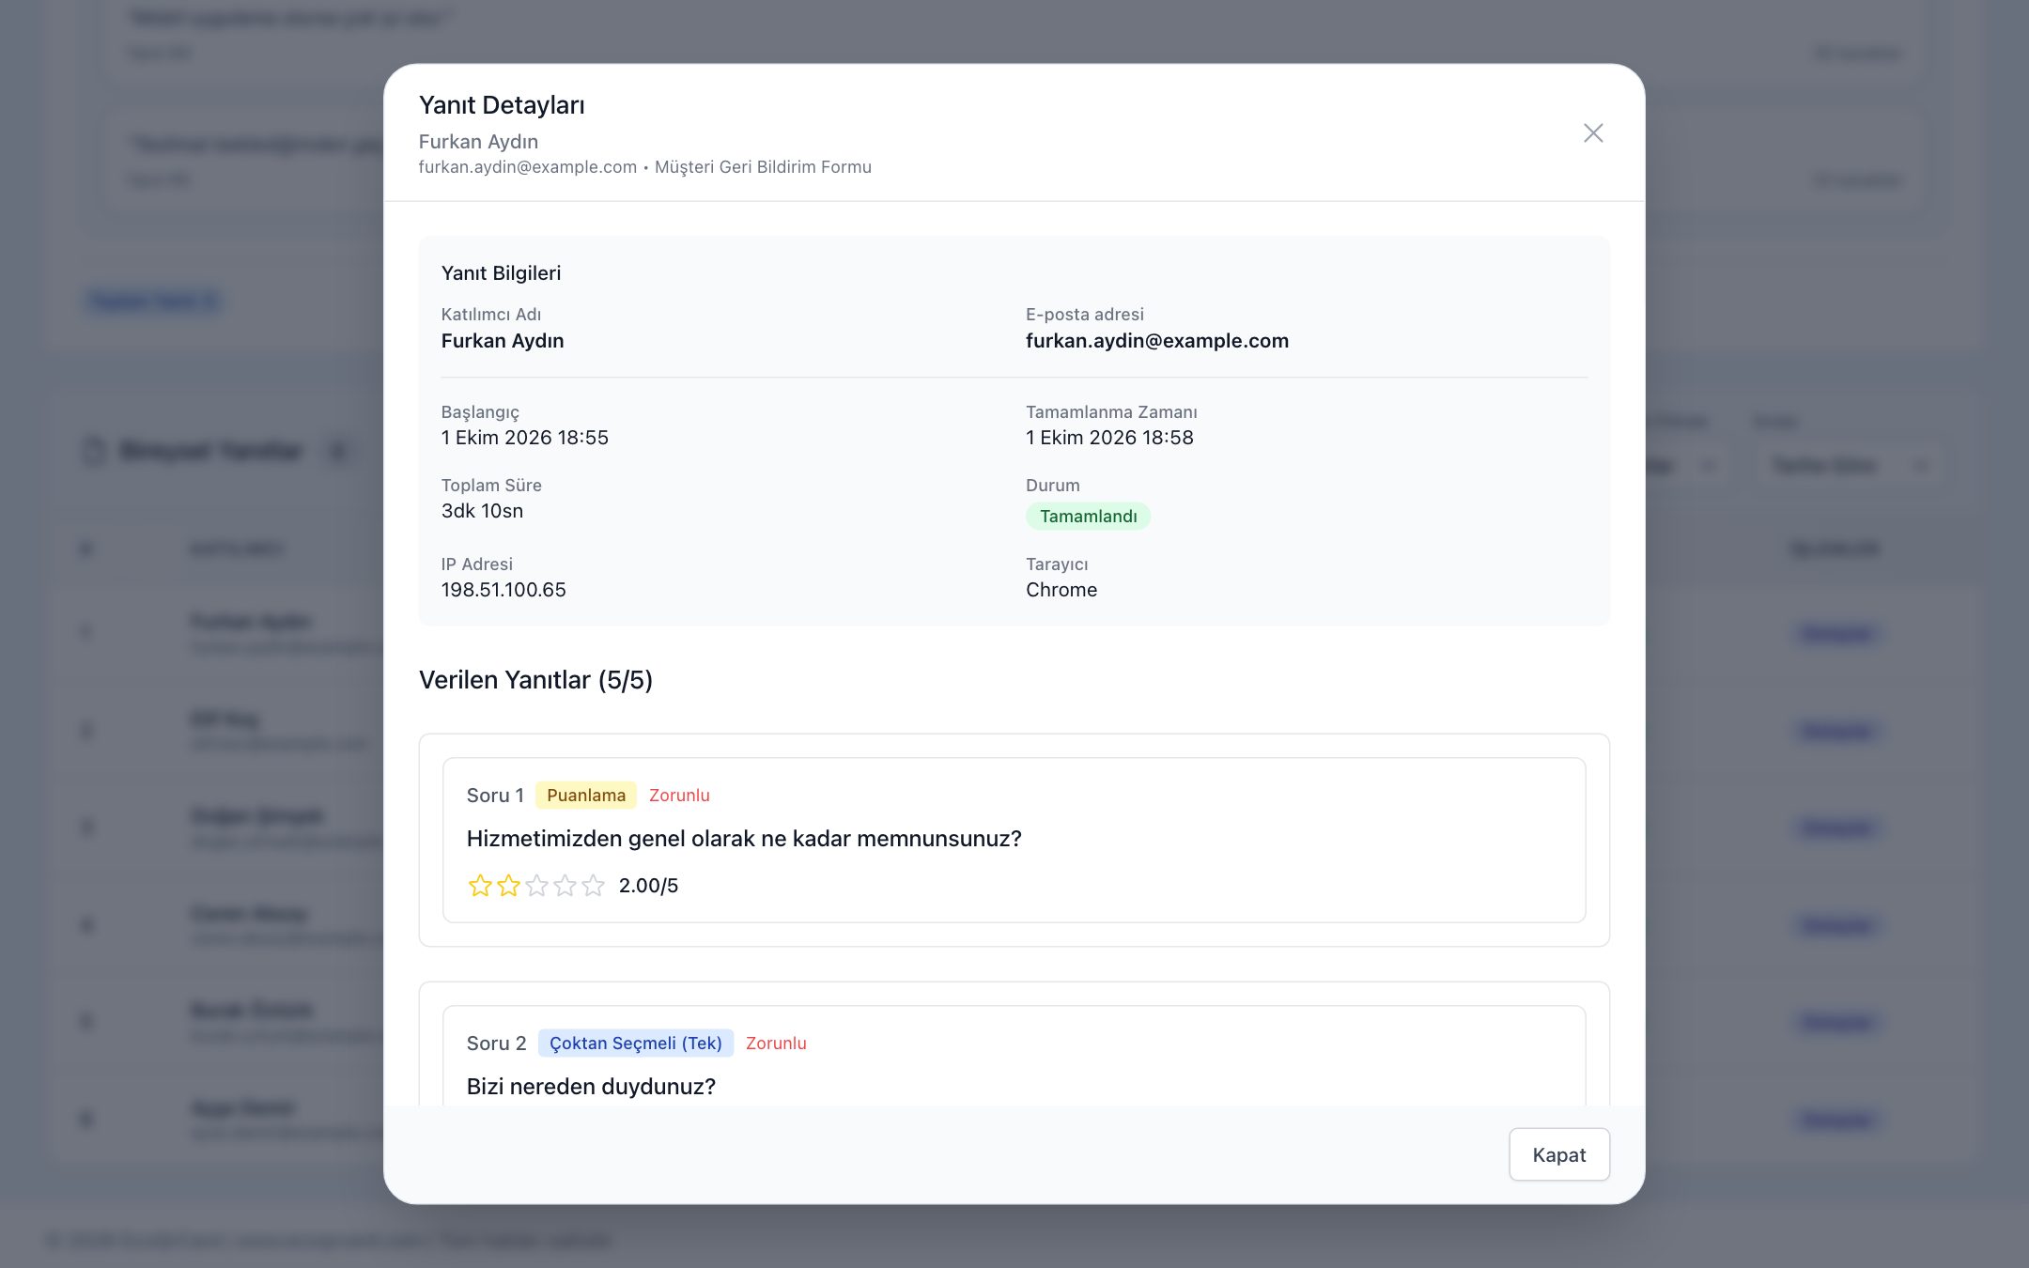
Task: Click the green Tamamlandı status badge
Action: [1088, 516]
